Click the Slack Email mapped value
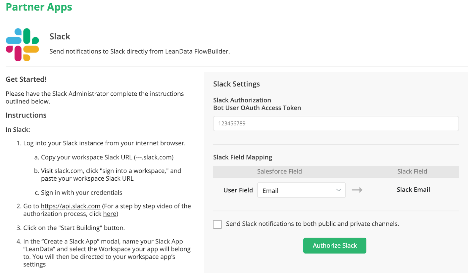Image resolution: width=475 pixels, height=273 pixels. coord(413,190)
